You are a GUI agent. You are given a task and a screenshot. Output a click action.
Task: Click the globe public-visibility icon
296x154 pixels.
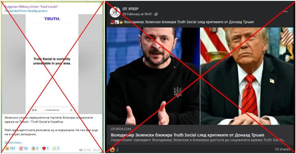156,14
